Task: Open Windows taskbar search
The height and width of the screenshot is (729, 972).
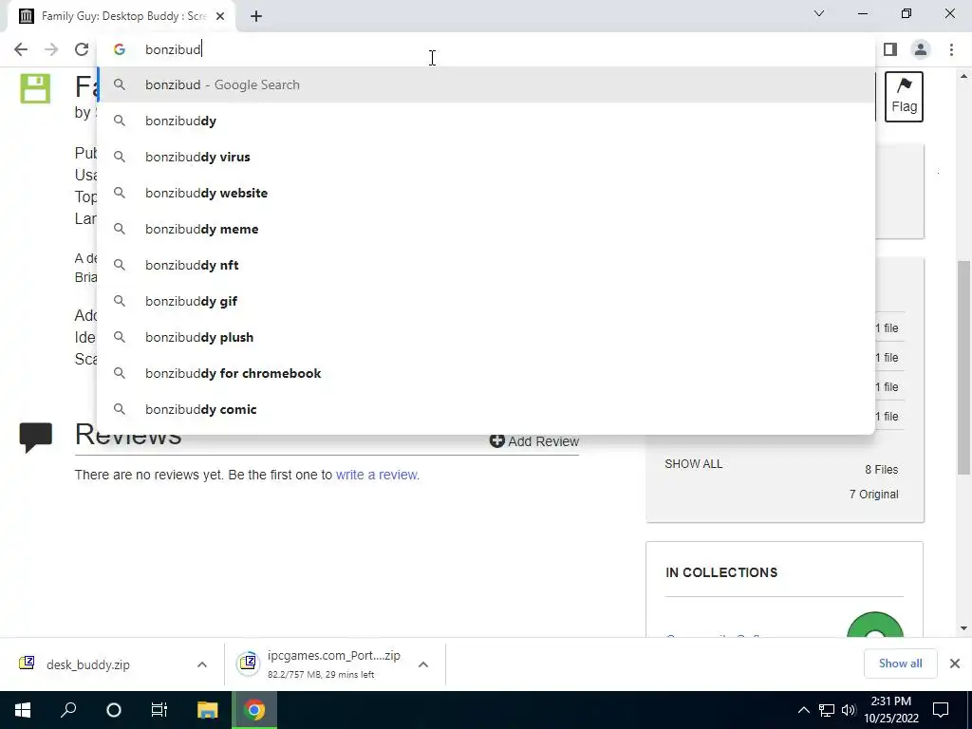Action: (x=68, y=710)
